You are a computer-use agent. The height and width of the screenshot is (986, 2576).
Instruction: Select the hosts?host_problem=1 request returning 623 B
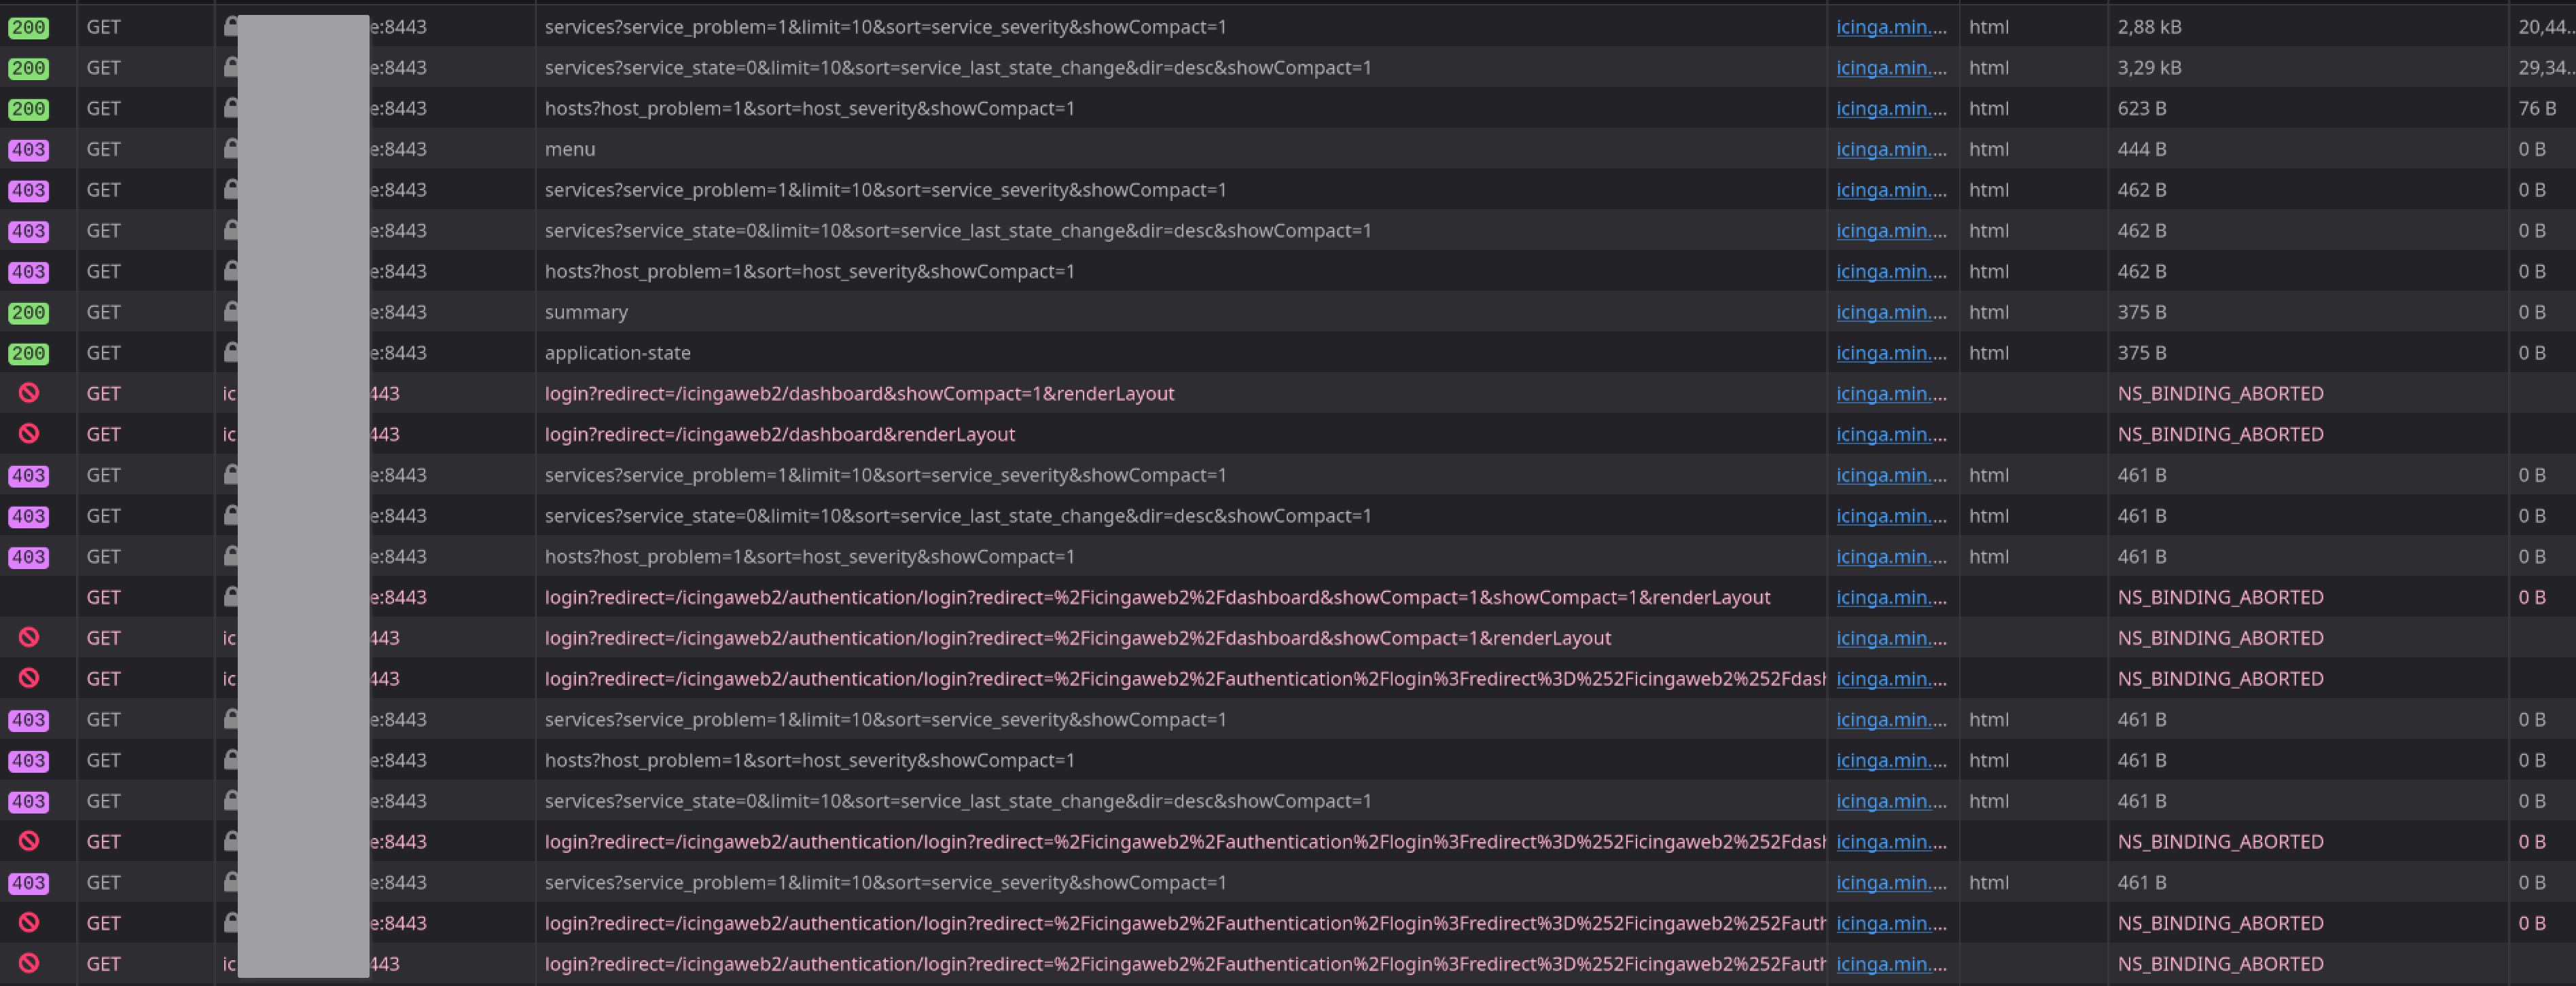(810, 108)
